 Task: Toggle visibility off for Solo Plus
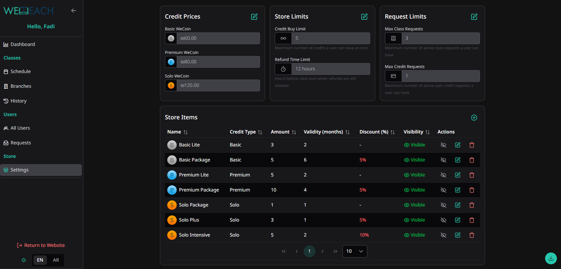pos(443,220)
